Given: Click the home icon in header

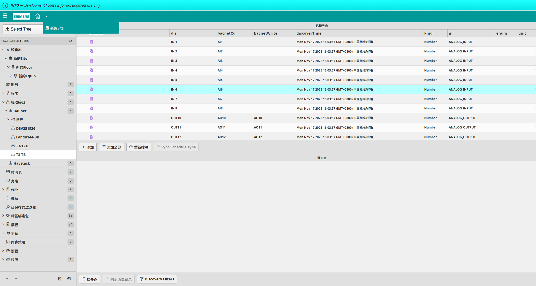Looking at the screenshot, I should click(38, 16).
